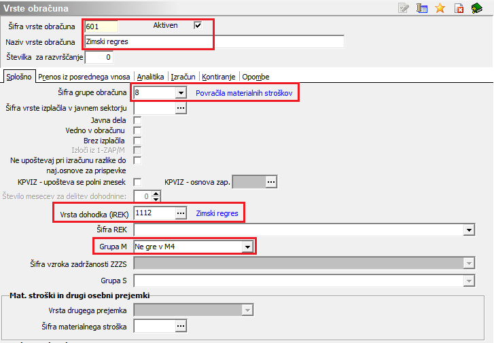Click the document with red X icon
The width and height of the screenshot is (494, 343).
point(459,8)
